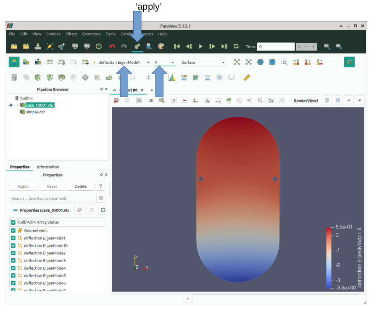Uncheck the deflection EigenMode10 checkbox

pyautogui.click(x=13, y=246)
